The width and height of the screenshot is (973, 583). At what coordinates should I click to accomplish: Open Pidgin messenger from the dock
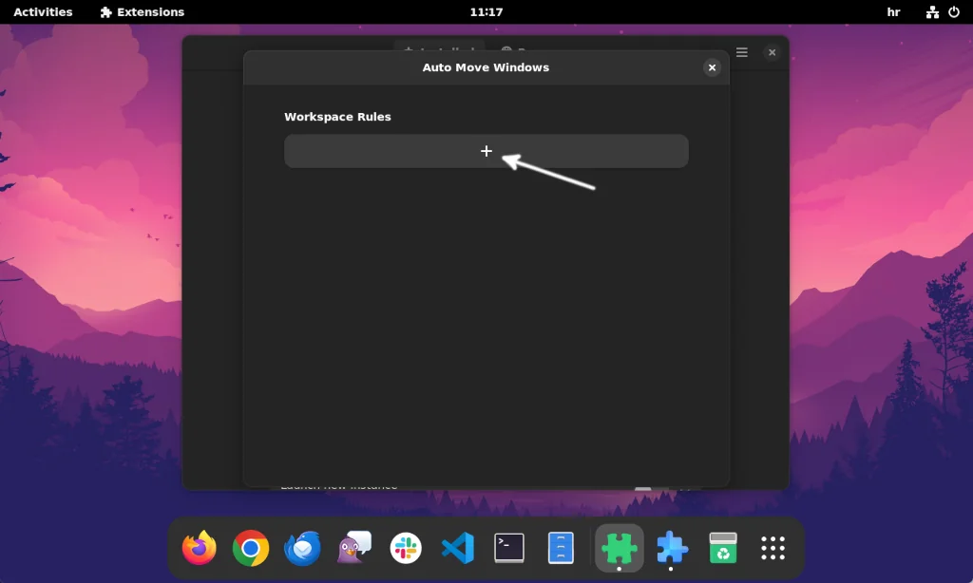[x=354, y=548]
